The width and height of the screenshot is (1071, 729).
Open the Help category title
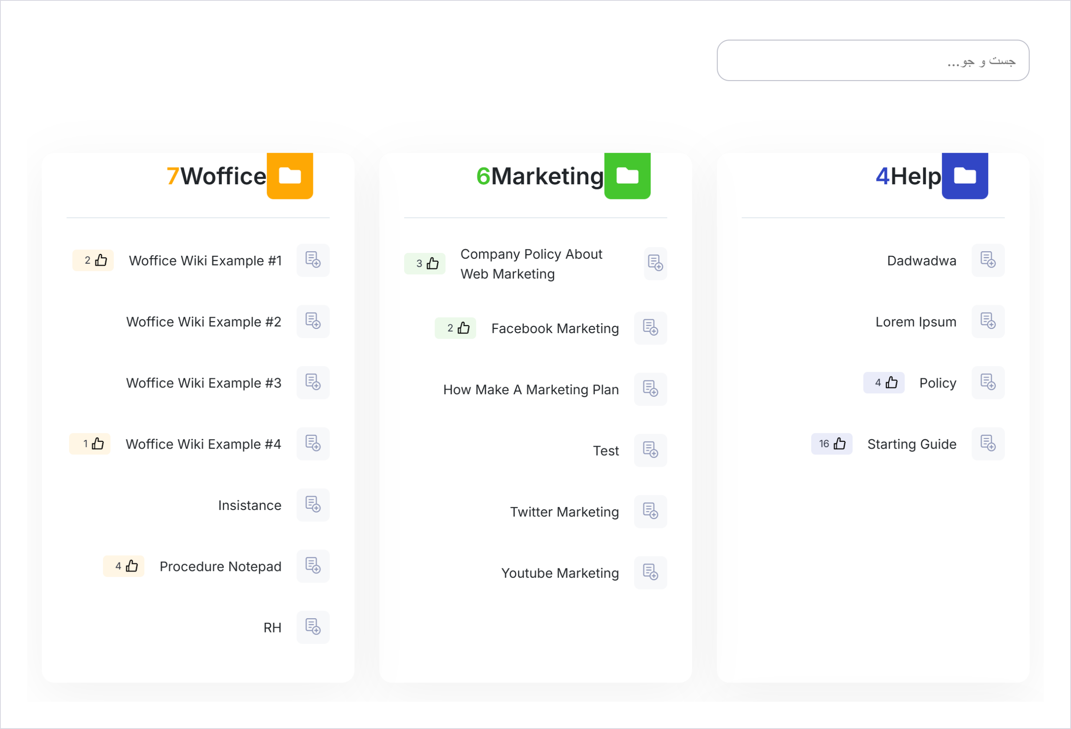916,176
